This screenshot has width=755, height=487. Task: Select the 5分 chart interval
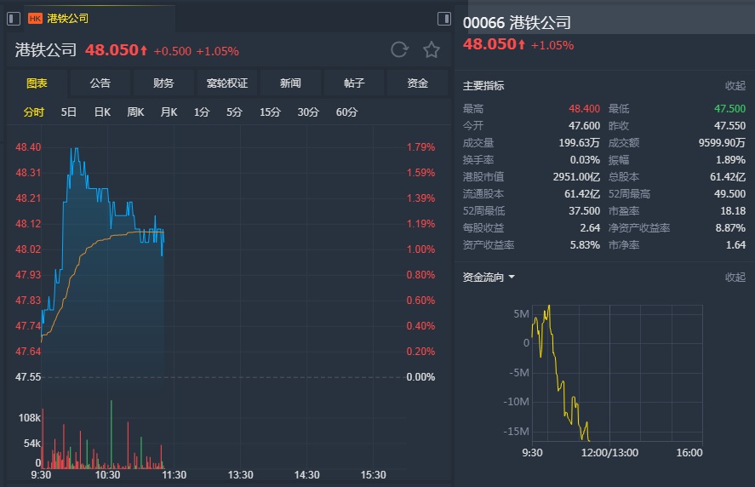click(234, 112)
